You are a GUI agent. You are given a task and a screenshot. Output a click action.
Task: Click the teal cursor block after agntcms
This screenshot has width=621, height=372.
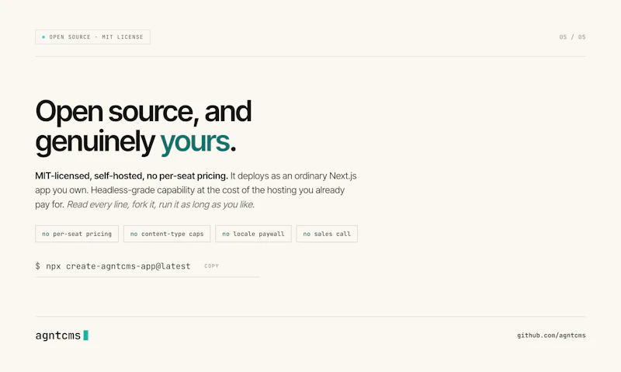86,335
